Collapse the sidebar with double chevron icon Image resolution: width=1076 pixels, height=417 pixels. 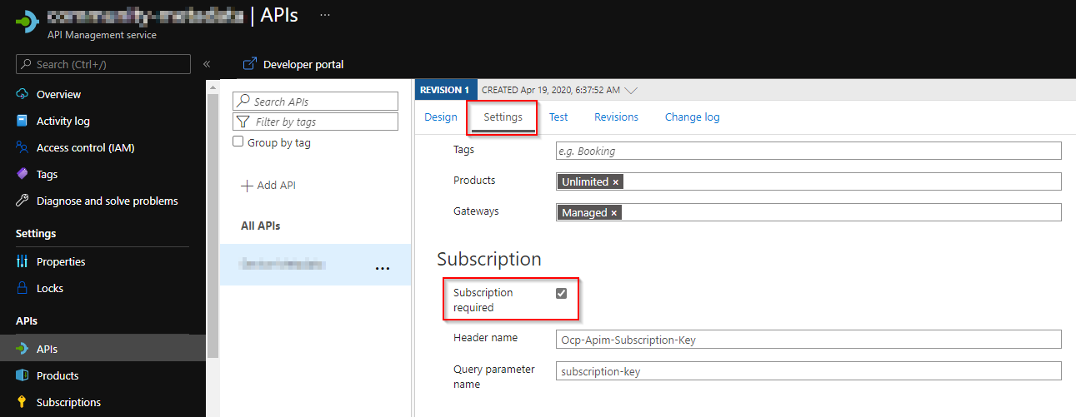click(x=207, y=64)
